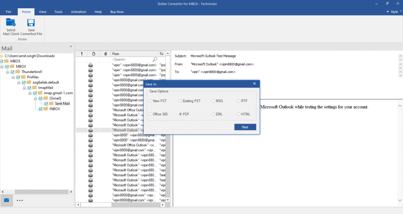This screenshot has width=403, height=214.
Task: Click the Thunderbird1 folder icon
Action: click(18, 72)
